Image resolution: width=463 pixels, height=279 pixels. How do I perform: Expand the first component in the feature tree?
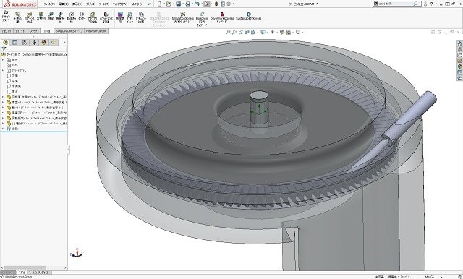pos(3,97)
